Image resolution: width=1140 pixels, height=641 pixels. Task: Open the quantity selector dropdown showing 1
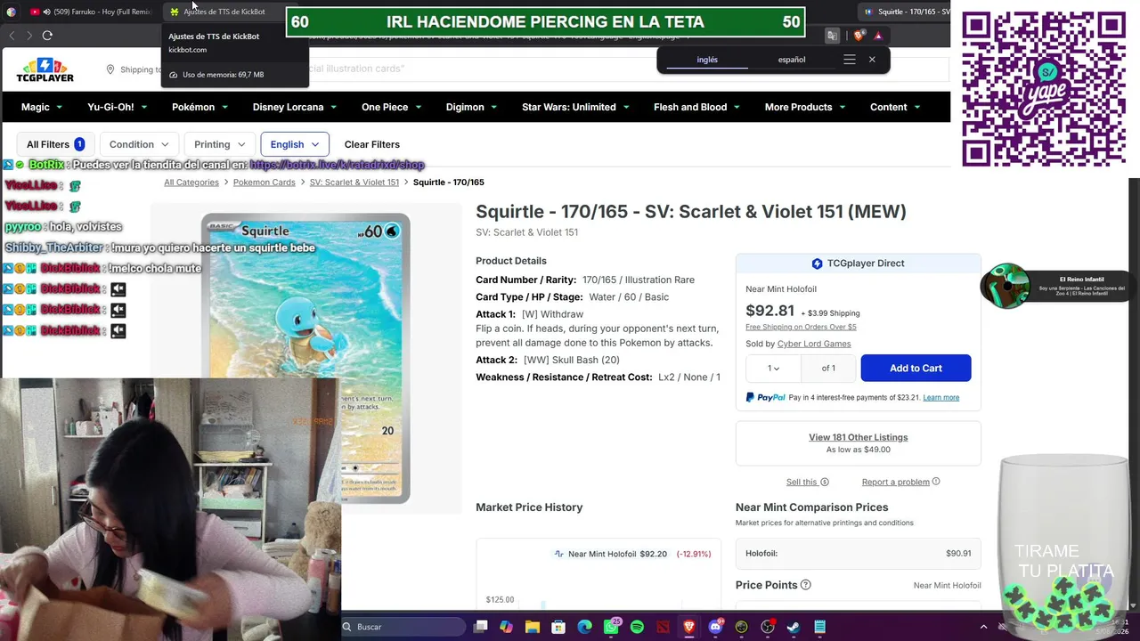pyautogui.click(x=773, y=369)
